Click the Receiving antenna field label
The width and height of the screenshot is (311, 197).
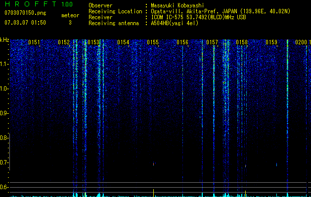[114, 23]
